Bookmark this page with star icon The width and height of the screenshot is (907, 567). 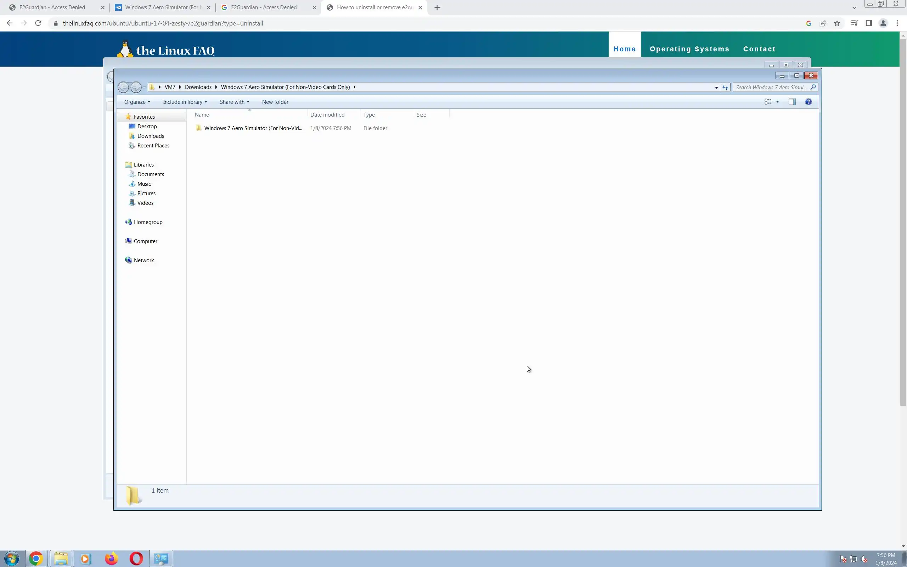837,23
